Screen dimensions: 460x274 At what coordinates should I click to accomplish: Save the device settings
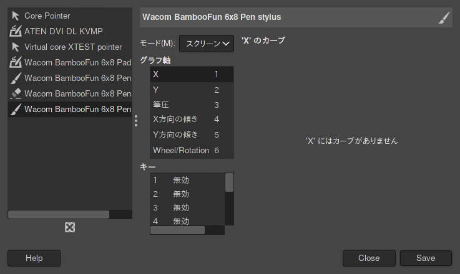[x=426, y=258]
